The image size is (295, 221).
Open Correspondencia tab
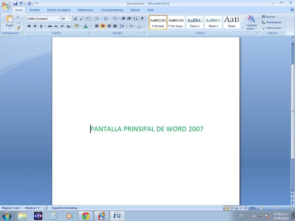pos(112,10)
